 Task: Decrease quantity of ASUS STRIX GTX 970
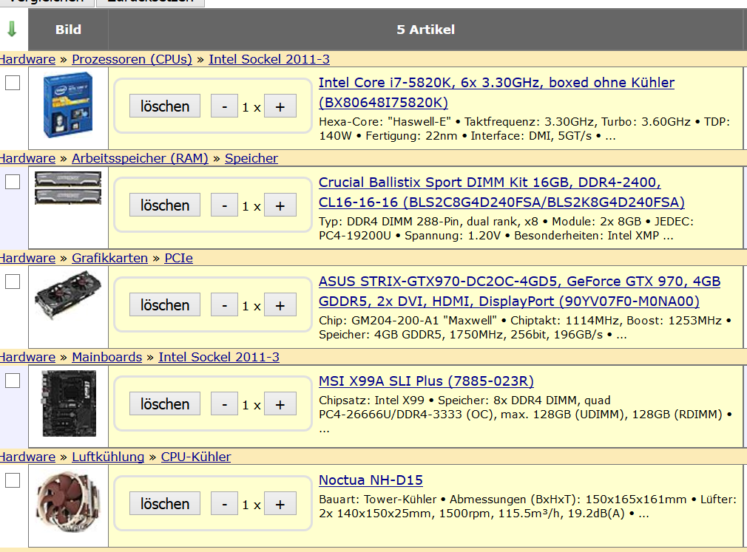pyautogui.click(x=224, y=305)
